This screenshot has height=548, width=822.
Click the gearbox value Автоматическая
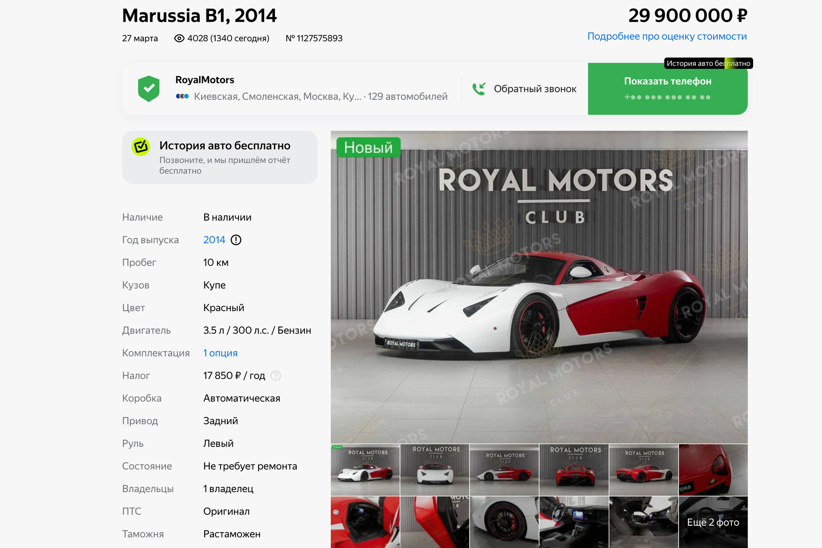point(241,398)
